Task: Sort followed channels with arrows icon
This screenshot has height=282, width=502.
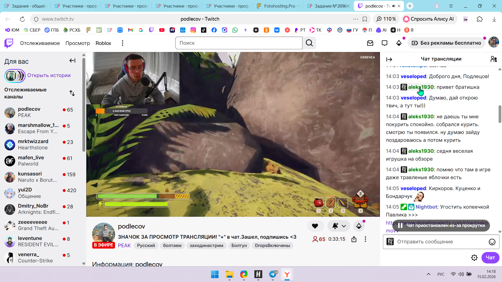Action: [x=72, y=93]
